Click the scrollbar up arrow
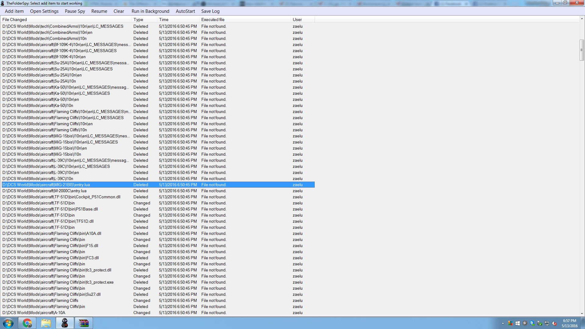The width and height of the screenshot is (585, 329). pos(582,19)
